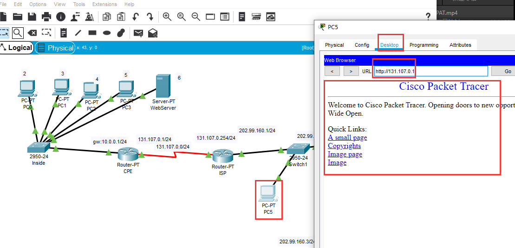Add a Complex PDU open envelope

tap(153, 33)
